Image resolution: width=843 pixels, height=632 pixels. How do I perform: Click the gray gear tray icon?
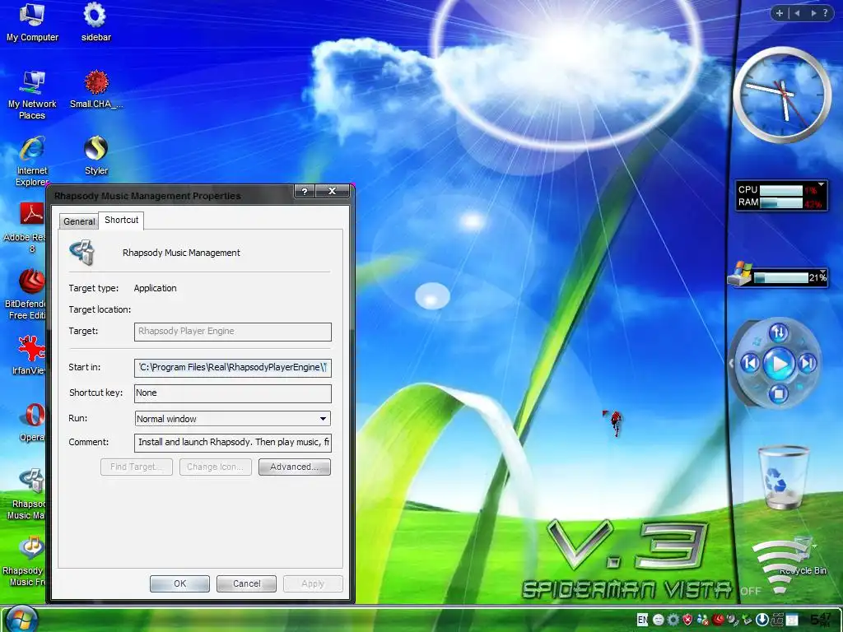673,620
